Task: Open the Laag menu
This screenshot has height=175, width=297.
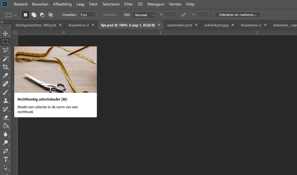Action: point(80,4)
